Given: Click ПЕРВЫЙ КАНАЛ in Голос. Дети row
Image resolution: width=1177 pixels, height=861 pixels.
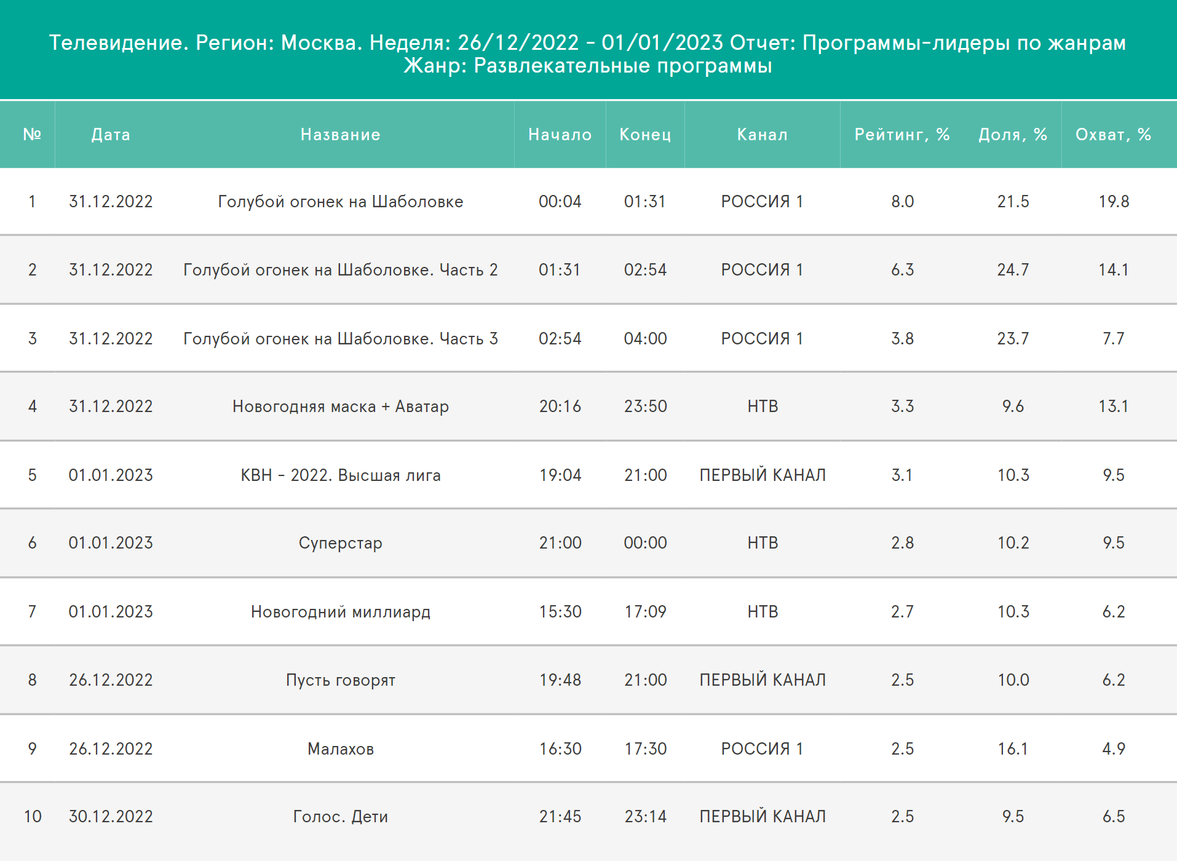Looking at the screenshot, I should click(763, 817).
